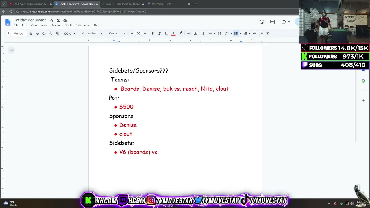Open the text color picker
370x208 pixels.
(173, 34)
